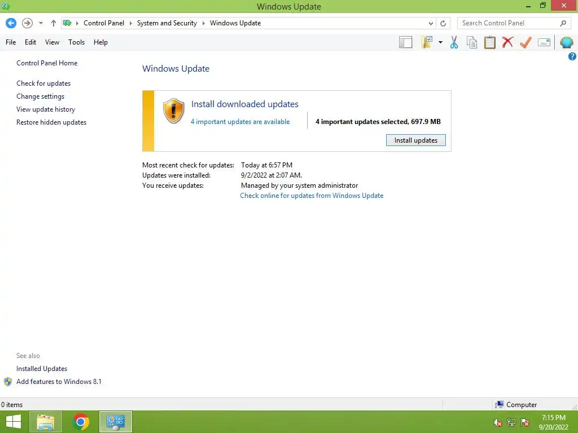Screen dimensions: 578x433
Task: Open the Help menu
Action: pos(100,42)
